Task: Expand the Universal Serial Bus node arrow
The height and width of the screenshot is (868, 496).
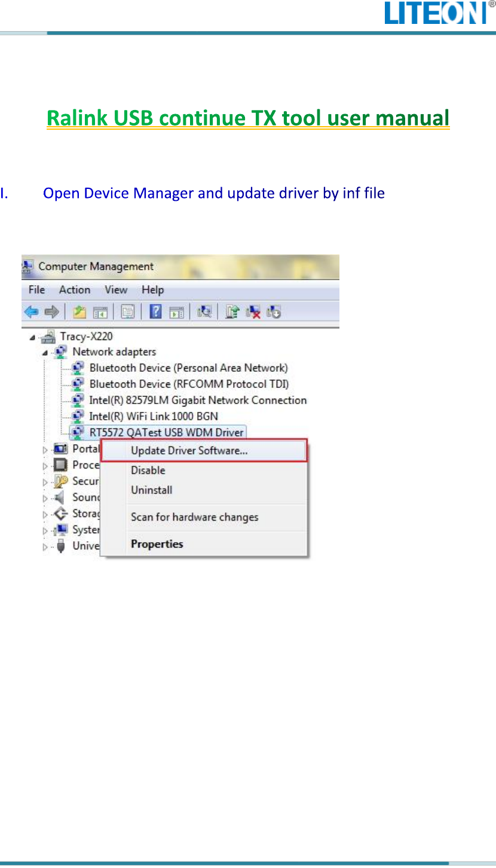Action: pos(45,546)
